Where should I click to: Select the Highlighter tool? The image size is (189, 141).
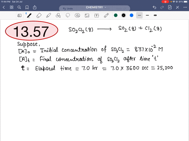(48, 15)
